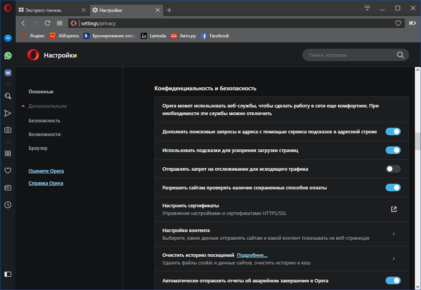Open Безопасность settings section

tap(44, 121)
